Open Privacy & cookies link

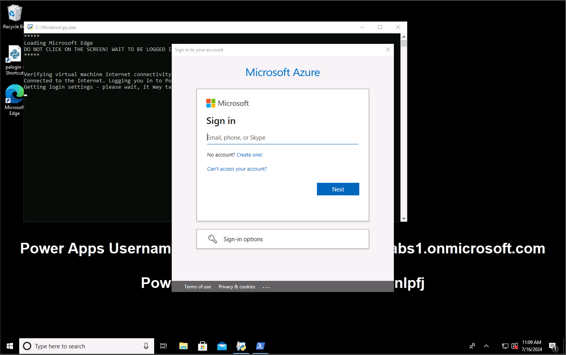(237, 287)
